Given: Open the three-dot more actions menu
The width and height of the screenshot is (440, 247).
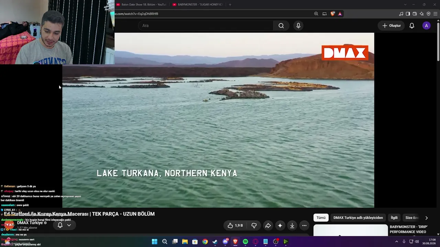Looking at the screenshot, I should (304, 225).
